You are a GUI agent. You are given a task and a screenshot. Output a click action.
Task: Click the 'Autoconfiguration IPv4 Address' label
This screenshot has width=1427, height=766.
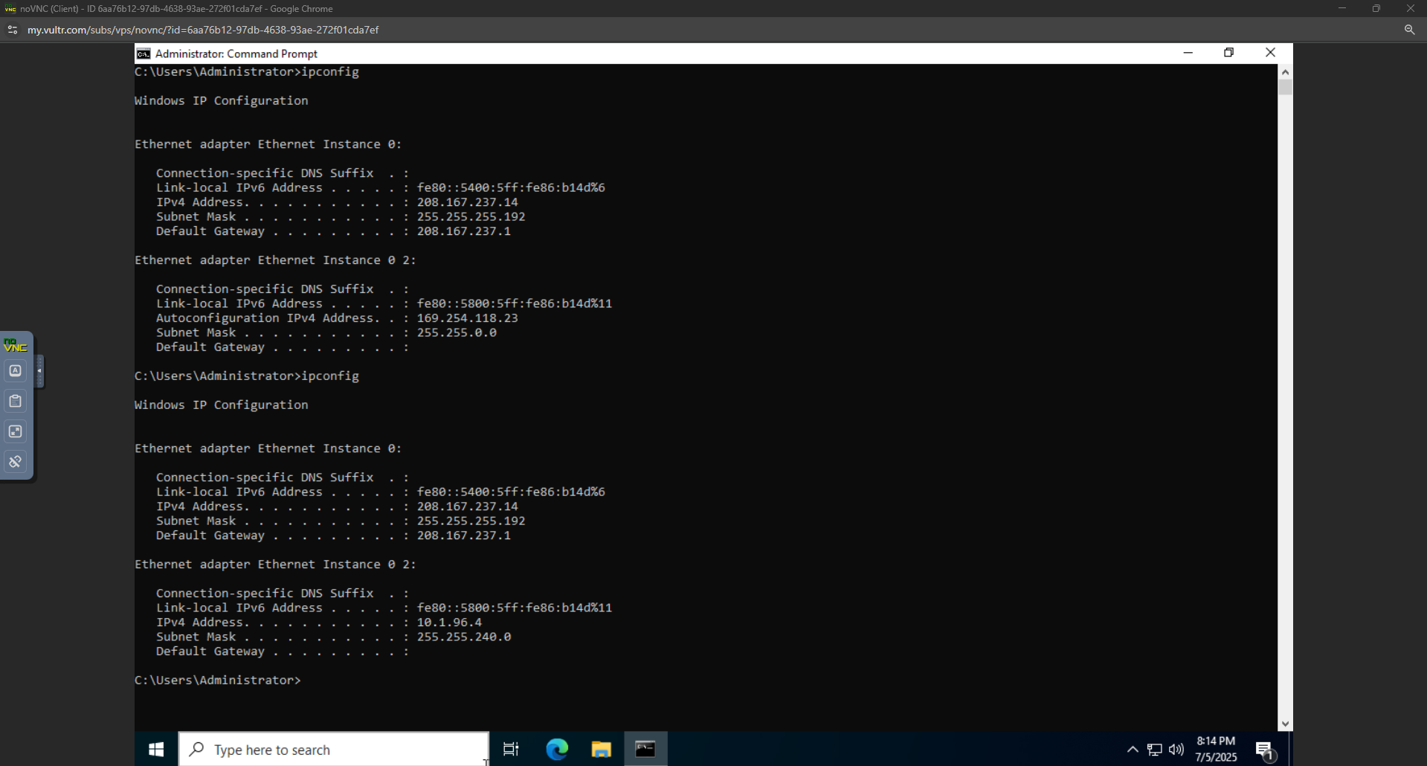(x=265, y=318)
